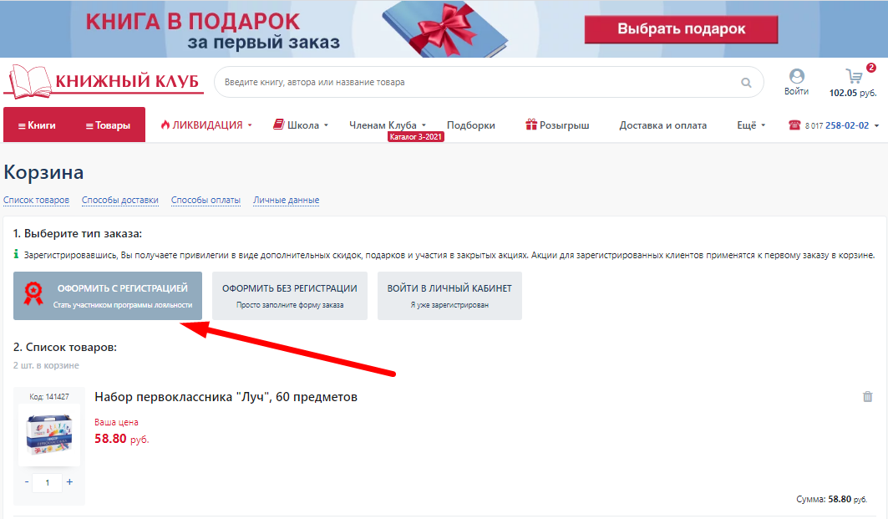Expand the Школа dropdown menu
The height and width of the screenshot is (519, 888).
[301, 125]
